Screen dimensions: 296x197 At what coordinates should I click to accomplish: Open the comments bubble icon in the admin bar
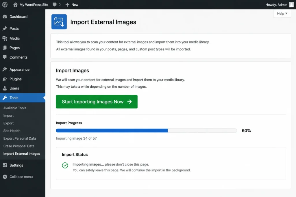click(x=55, y=5)
